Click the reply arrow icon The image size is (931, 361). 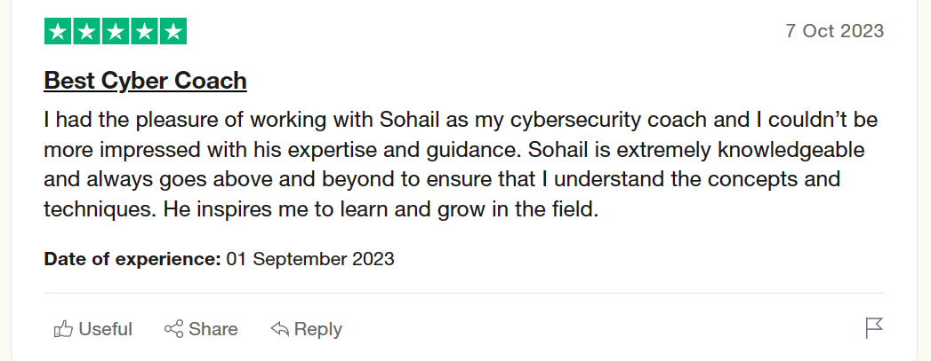coord(280,329)
